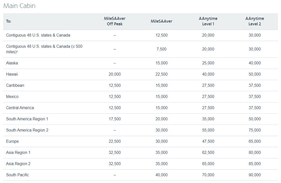Click the 65,000 AAnytime Level 2 value for Europe
This screenshot has width=281, height=183.
254,141
